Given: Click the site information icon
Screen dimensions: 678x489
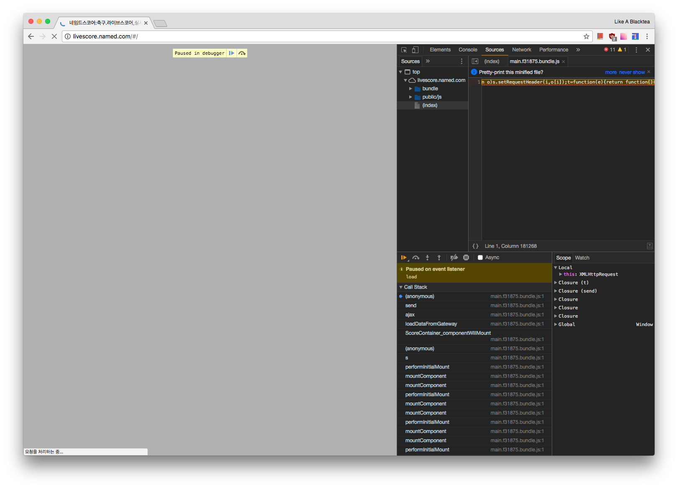Looking at the screenshot, I should [x=68, y=36].
